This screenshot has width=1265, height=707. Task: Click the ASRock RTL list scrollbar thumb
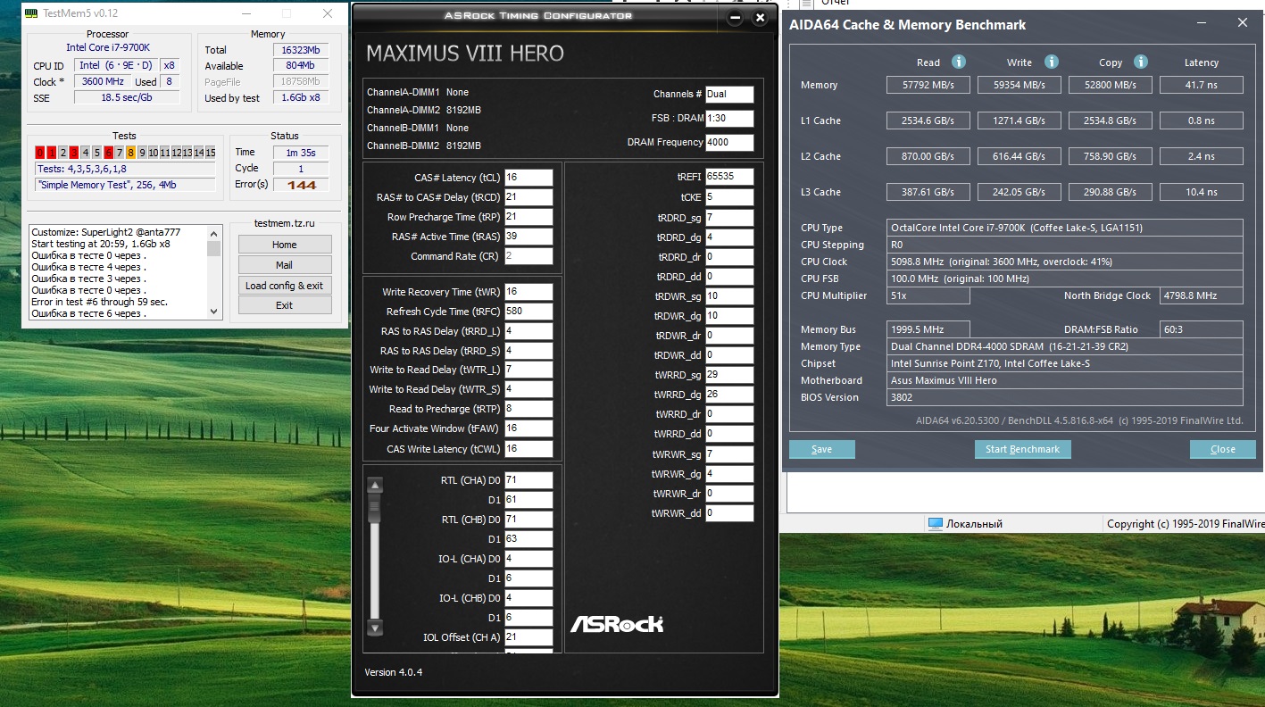(375, 509)
